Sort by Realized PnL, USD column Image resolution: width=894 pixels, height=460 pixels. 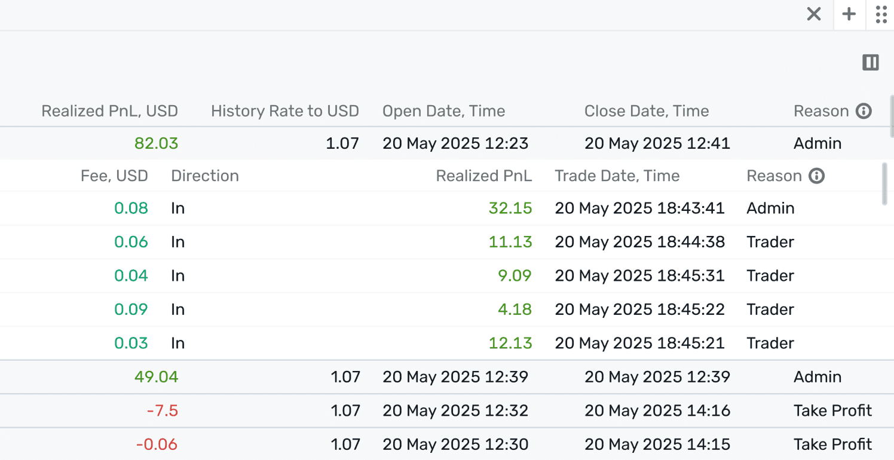click(109, 111)
